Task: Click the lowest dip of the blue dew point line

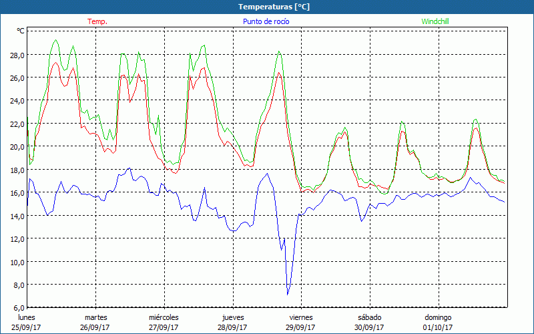Action: (288, 294)
